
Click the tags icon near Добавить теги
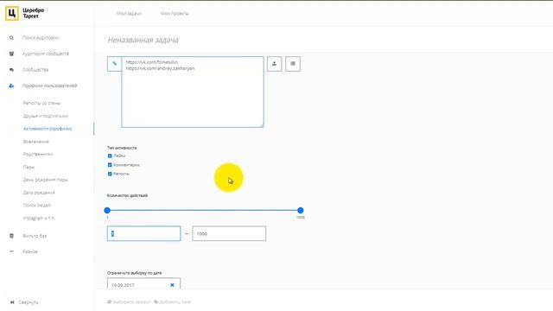click(x=156, y=302)
